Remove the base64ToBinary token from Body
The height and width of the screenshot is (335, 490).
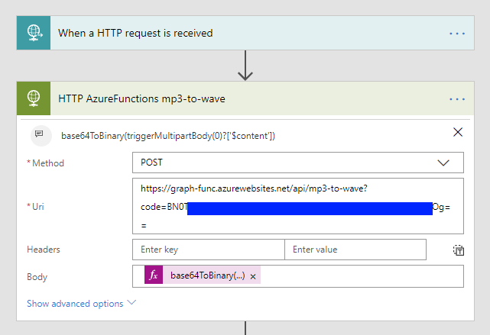pyautogui.click(x=253, y=276)
